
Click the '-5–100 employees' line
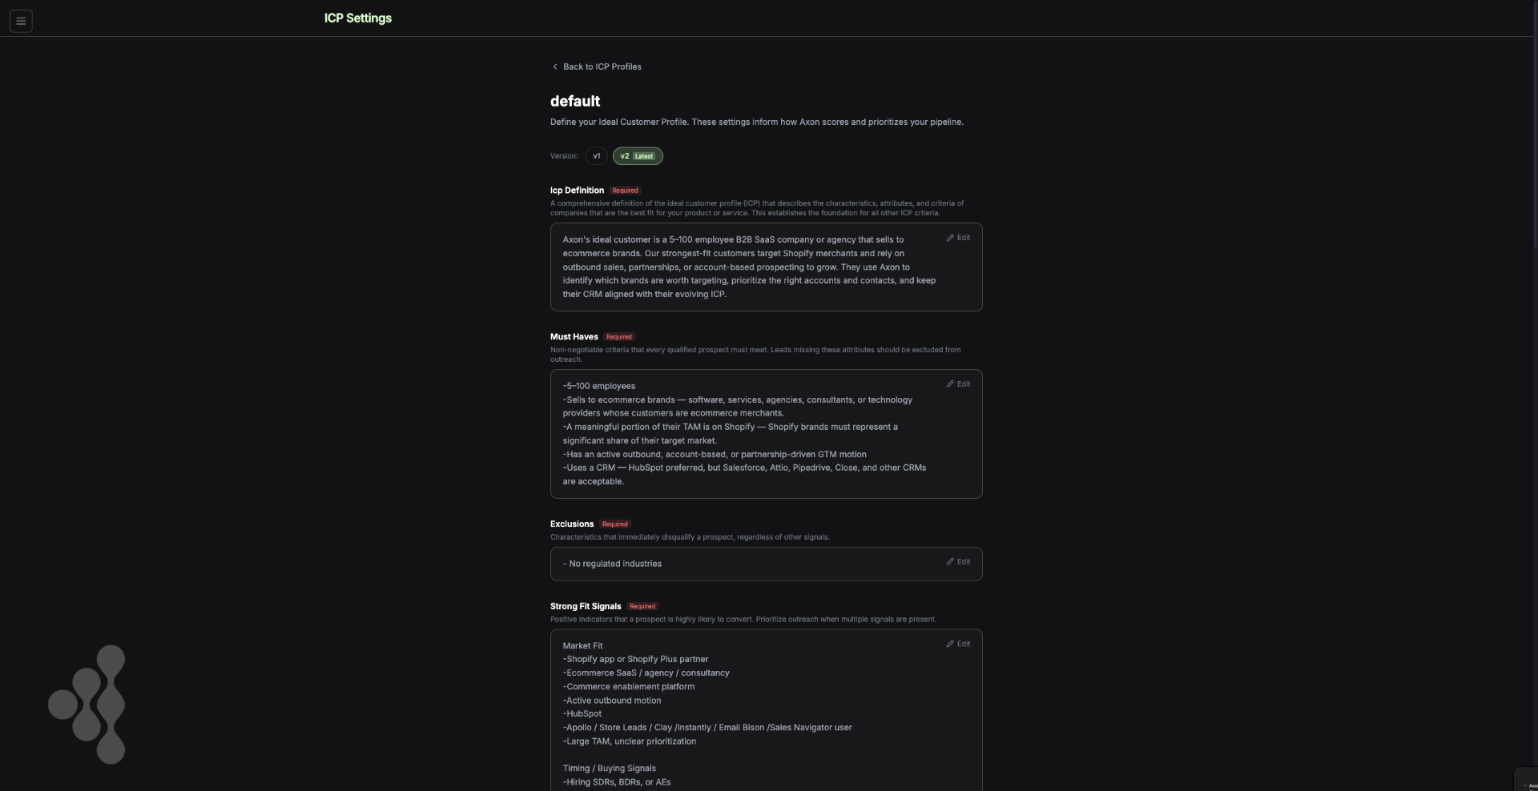(x=599, y=386)
